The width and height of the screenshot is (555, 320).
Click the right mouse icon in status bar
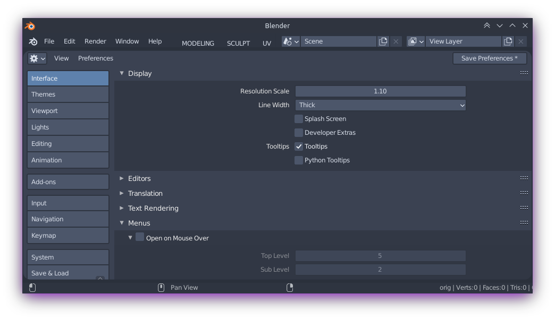(290, 288)
